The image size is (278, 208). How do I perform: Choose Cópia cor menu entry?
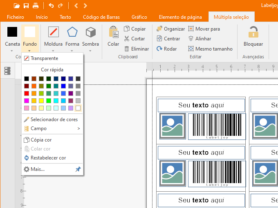52,140
